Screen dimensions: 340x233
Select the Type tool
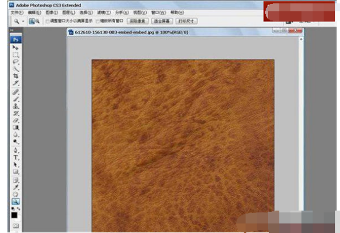click(16, 158)
